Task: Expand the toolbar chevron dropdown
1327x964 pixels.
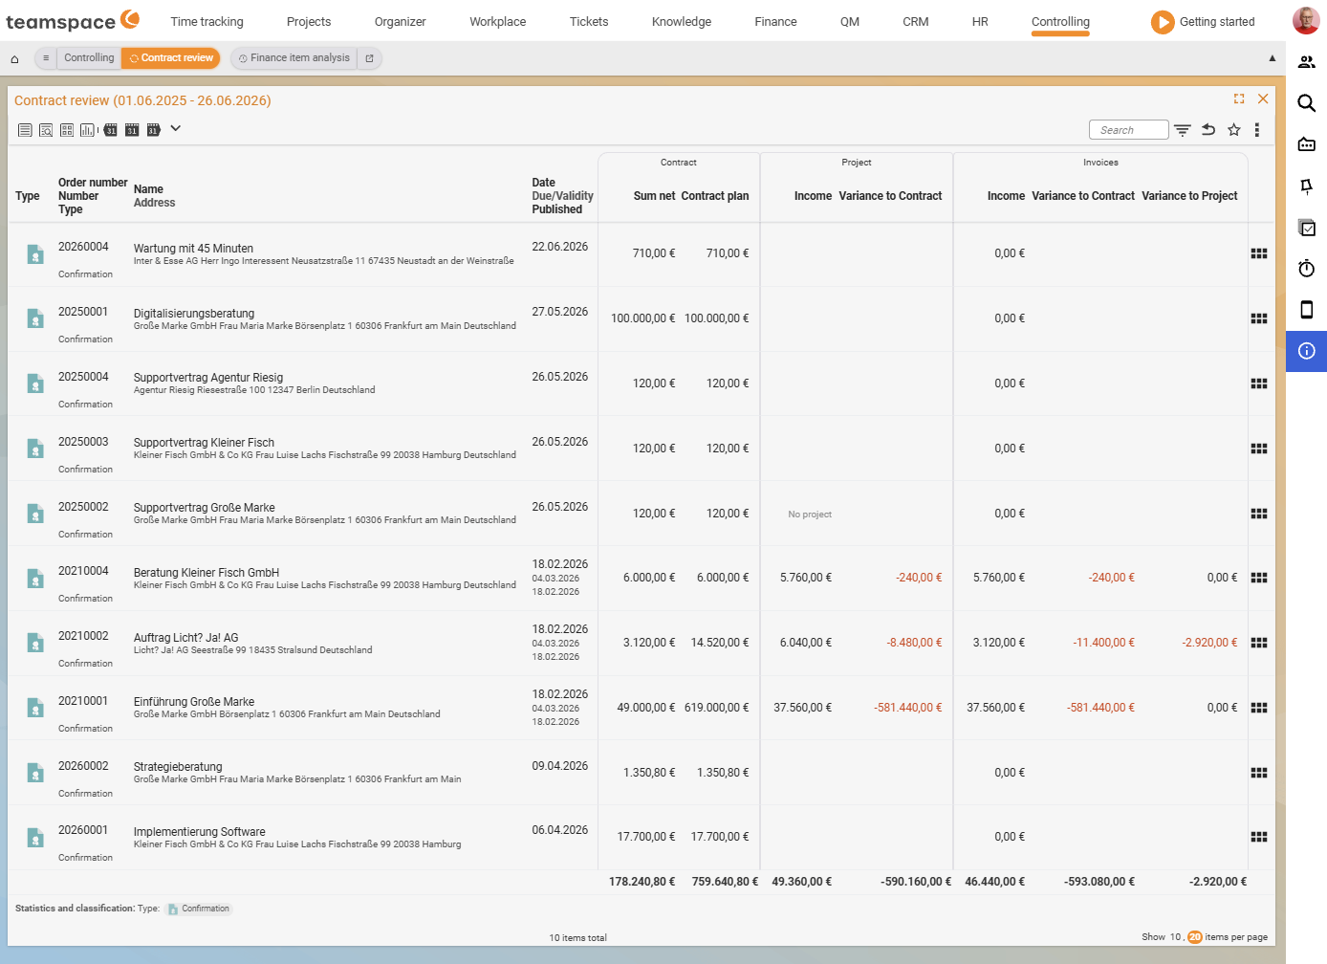Action: 176,128
